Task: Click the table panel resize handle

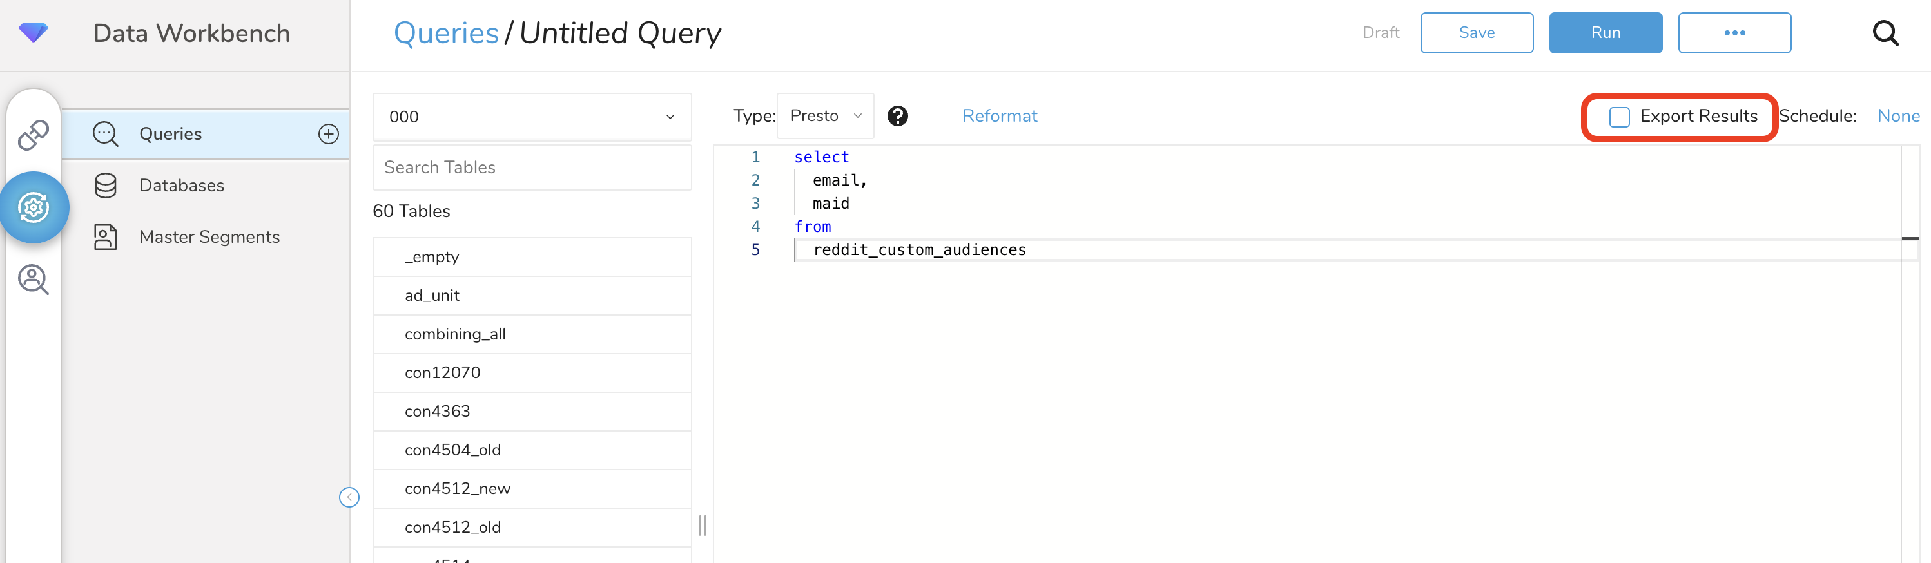Action: (x=703, y=526)
